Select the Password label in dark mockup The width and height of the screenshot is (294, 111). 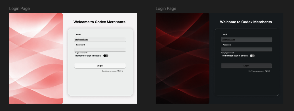(x=227, y=45)
